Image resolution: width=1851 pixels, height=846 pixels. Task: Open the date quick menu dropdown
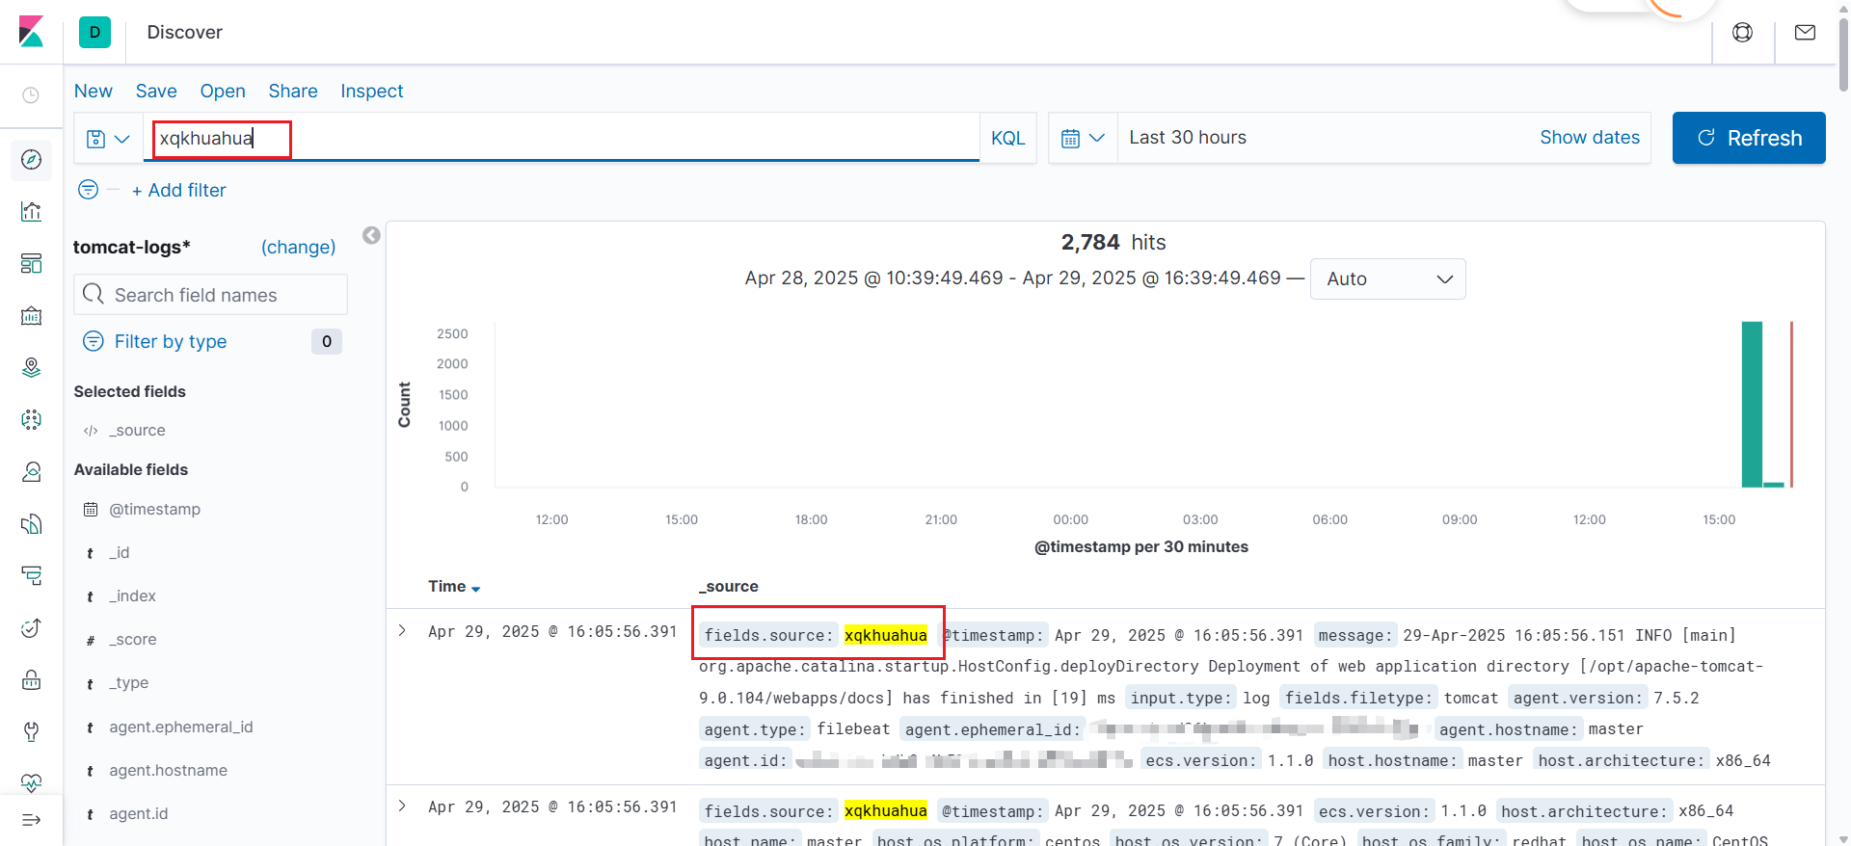pos(1083,138)
